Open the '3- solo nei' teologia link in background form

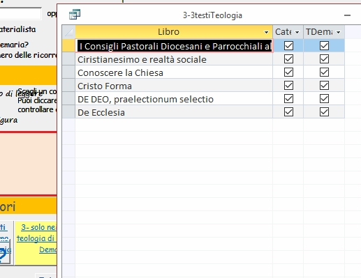36,238
